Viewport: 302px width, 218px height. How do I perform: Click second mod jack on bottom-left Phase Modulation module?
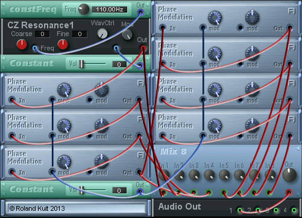coord(90,172)
